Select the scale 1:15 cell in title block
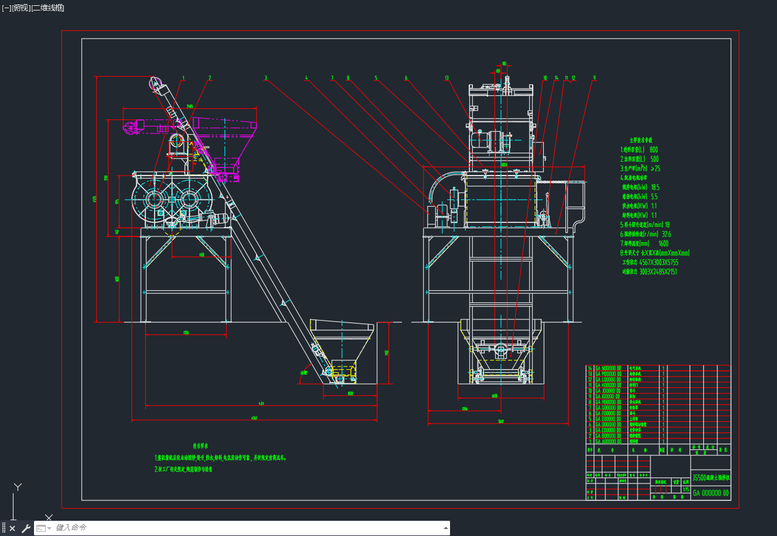Screen dimensions: 777x536 click(686, 489)
